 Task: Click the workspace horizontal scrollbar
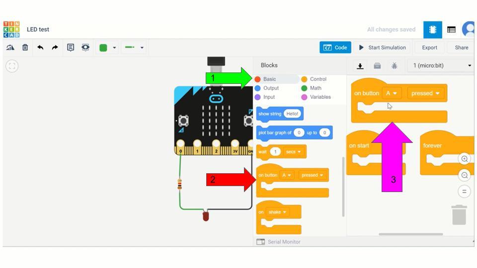tap(411, 234)
